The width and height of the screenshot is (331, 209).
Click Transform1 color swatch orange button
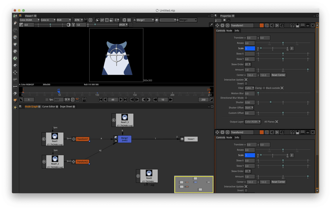(261, 25)
